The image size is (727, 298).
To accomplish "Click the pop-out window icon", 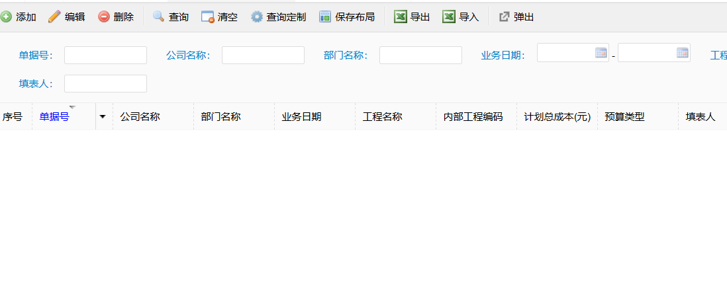I will (504, 17).
